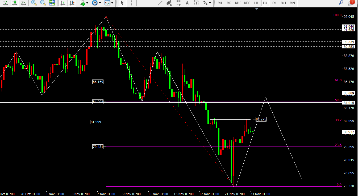The image size is (358, 196).
Task: Toggle chart shift from right edge
Action: click(x=72, y=3)
